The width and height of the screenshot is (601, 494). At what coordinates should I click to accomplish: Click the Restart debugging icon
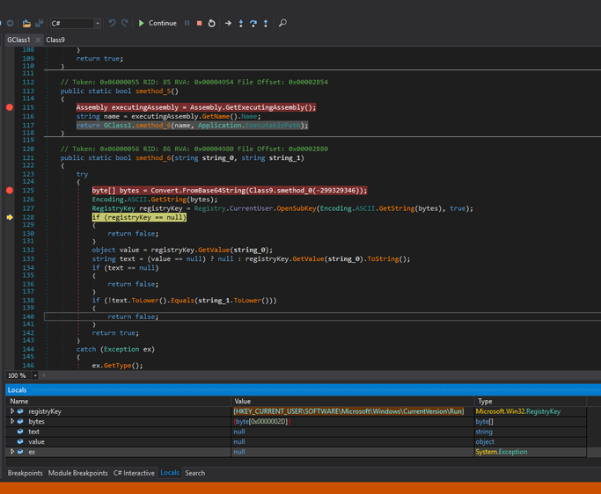[211, 23]
